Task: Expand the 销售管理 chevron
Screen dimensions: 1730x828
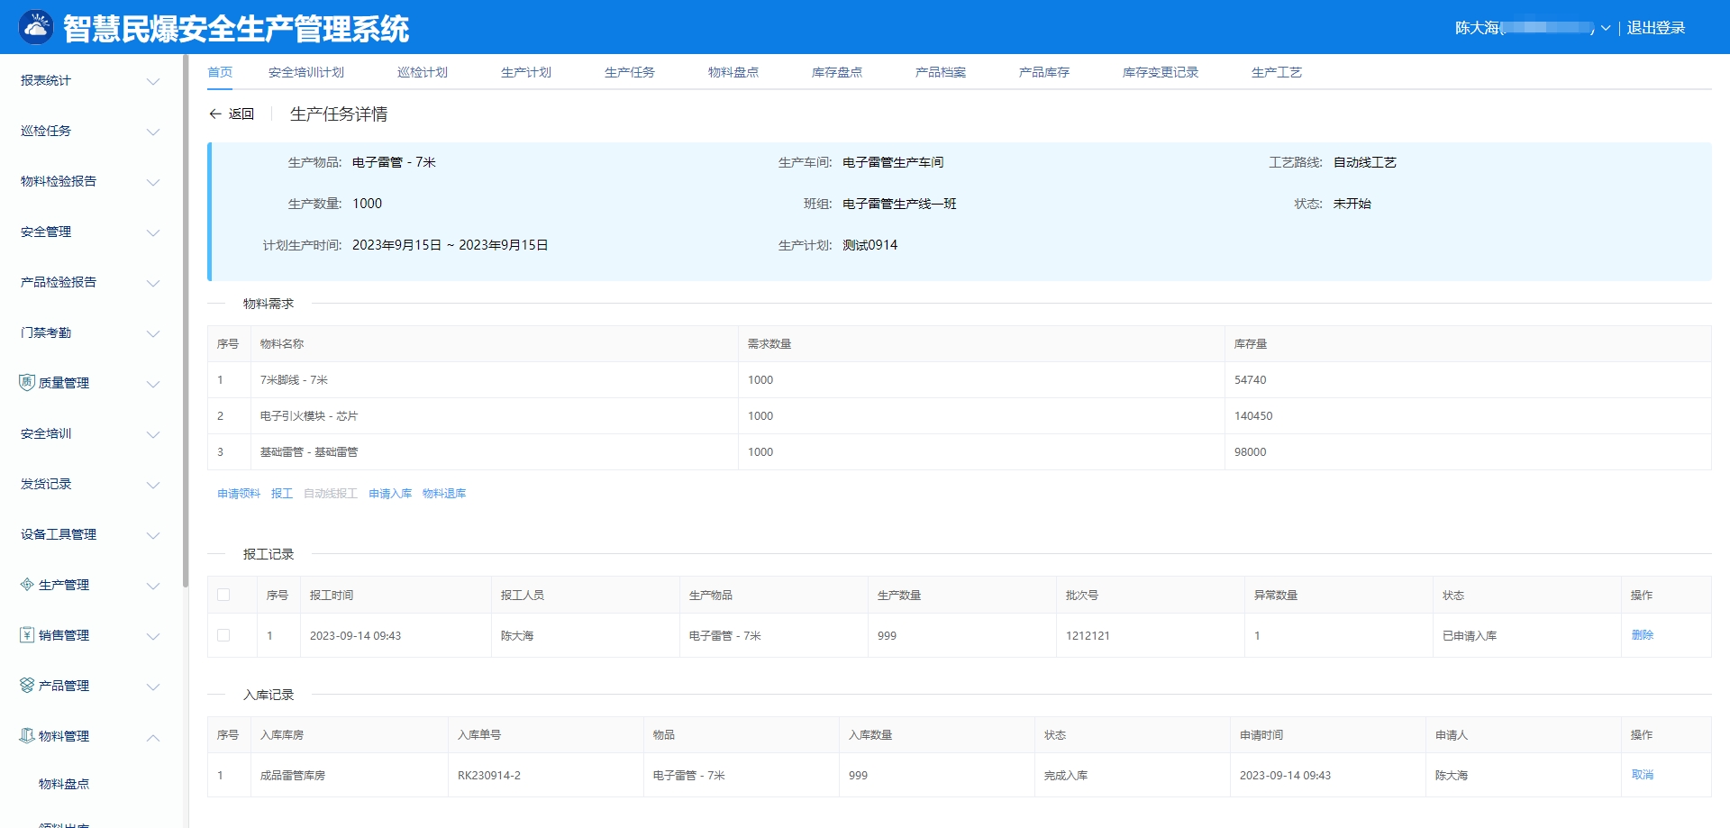Action: (153, 636)
